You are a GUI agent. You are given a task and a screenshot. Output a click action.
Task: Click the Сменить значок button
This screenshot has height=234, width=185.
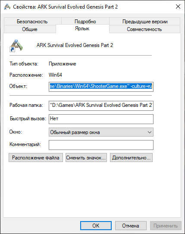pyautogui.click(x=86, y=157)
